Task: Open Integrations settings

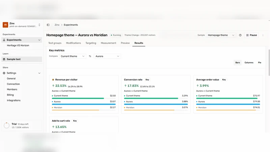Action: coord(13,100)
